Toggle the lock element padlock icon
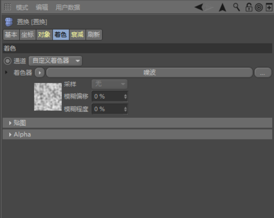Image resolution: width=274 pixels, height=218 pixels. click(249, 7)
